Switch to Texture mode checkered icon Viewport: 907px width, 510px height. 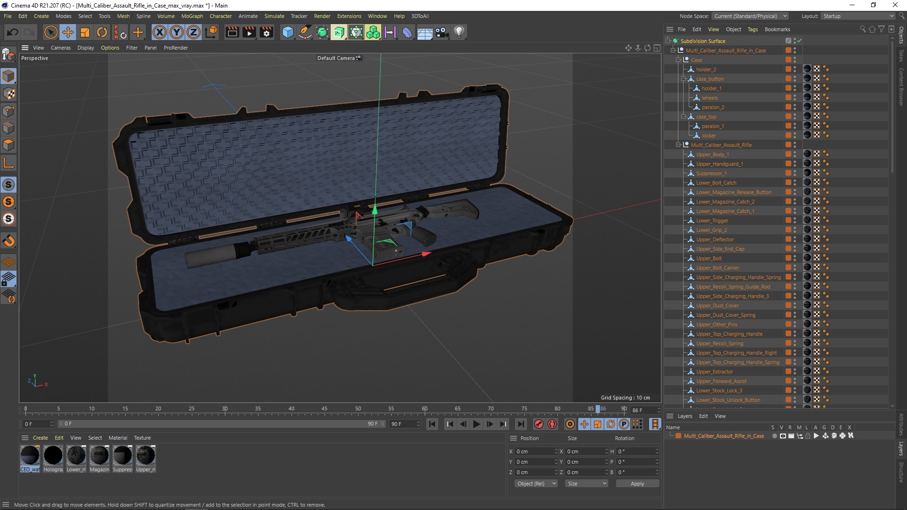click(x=9, y=93)
